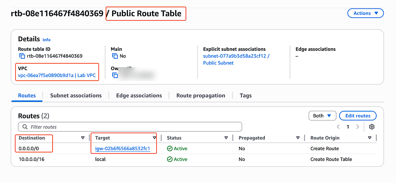Open the Both filter dropdown
The width and height of the screenshot is (396, 183).
click(322, 116)
